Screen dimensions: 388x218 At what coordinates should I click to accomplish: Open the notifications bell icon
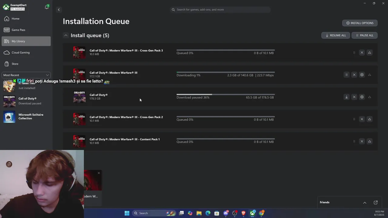pyautogui.click(x=47, y=7)
